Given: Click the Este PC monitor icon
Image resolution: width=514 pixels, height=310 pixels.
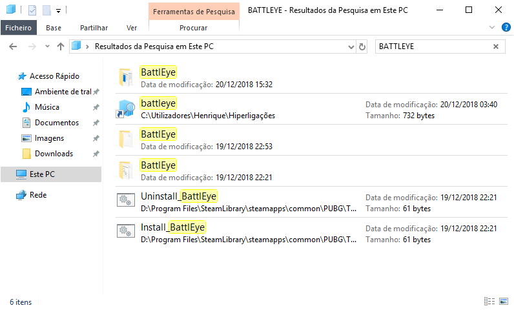Looking at the screenshot, I should pyautogui.click(x=21, y=174).
